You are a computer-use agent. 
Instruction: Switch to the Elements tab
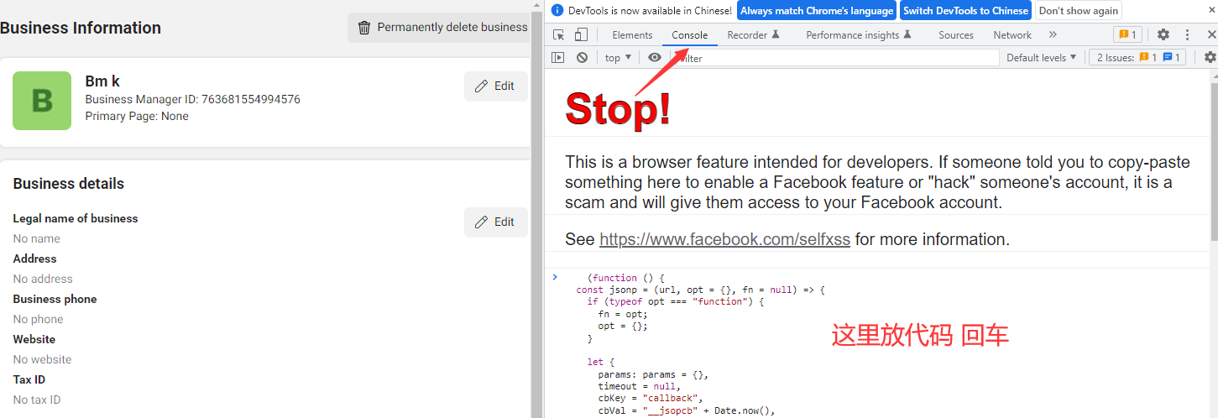[x=632, y=35]
